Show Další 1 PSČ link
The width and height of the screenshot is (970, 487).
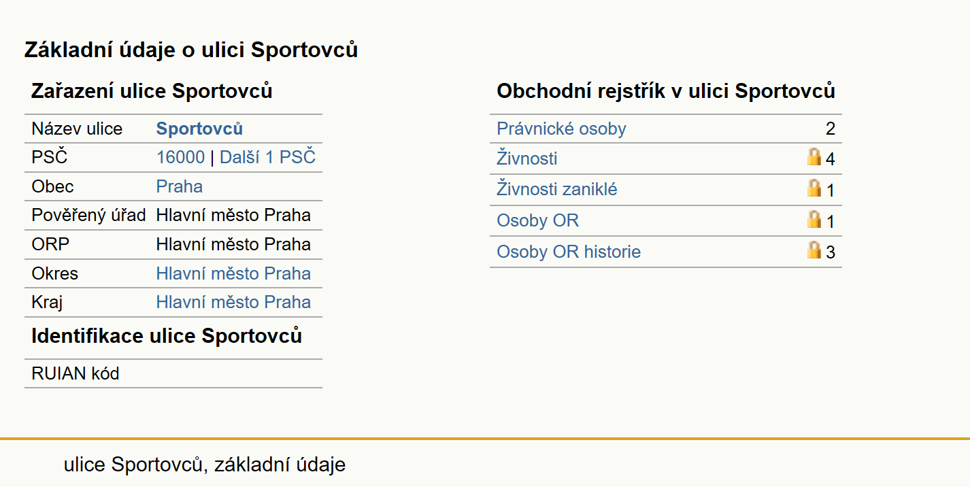(267, 157)
